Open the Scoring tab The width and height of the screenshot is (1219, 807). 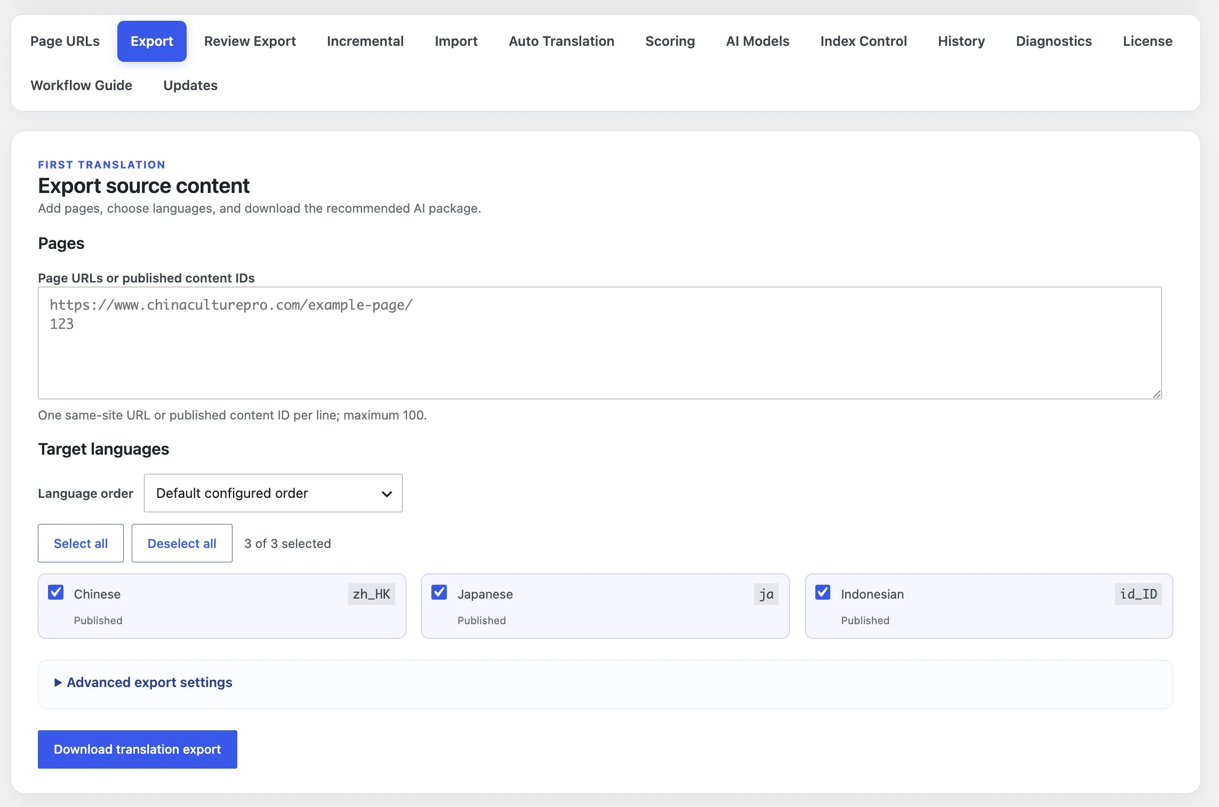[x=670, y=41]
